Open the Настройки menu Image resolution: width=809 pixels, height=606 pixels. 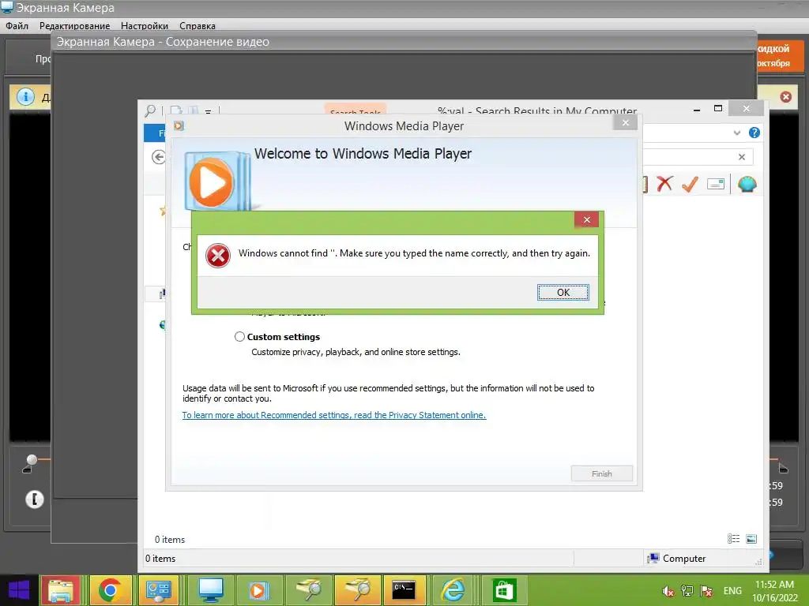pyautogui.click(x=145, y=26)
